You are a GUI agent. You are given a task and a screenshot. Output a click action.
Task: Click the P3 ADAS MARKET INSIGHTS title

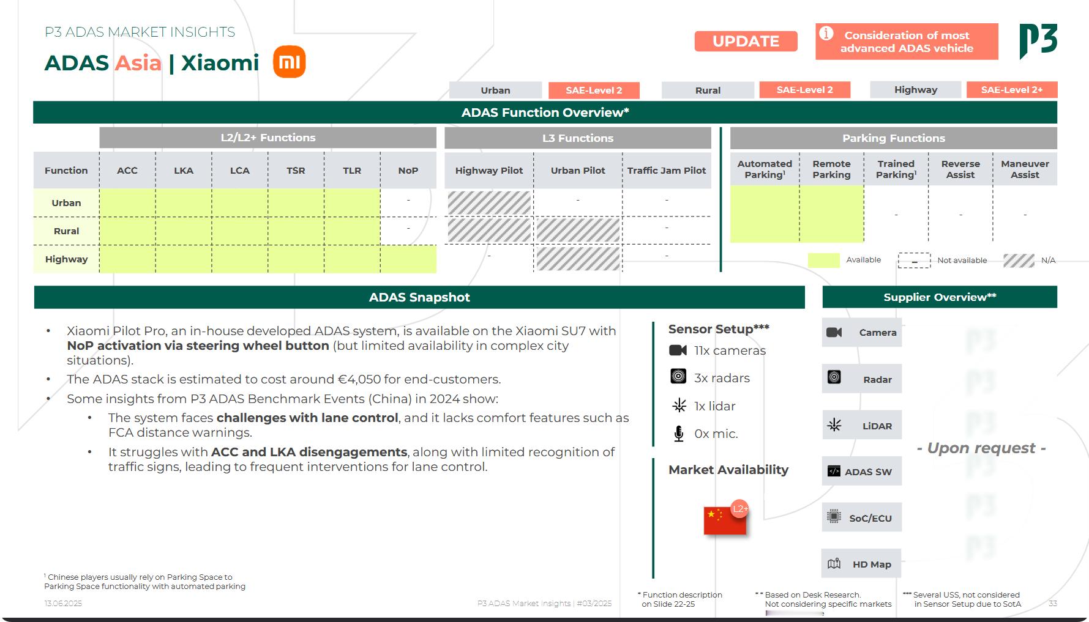(x=140, y=32)
